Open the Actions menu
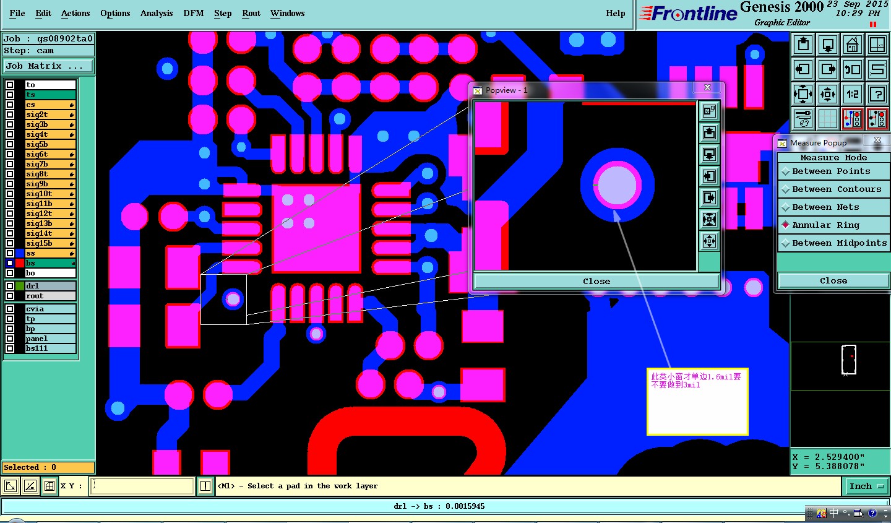Screen dimensions: 891x523 coord(75,13)
